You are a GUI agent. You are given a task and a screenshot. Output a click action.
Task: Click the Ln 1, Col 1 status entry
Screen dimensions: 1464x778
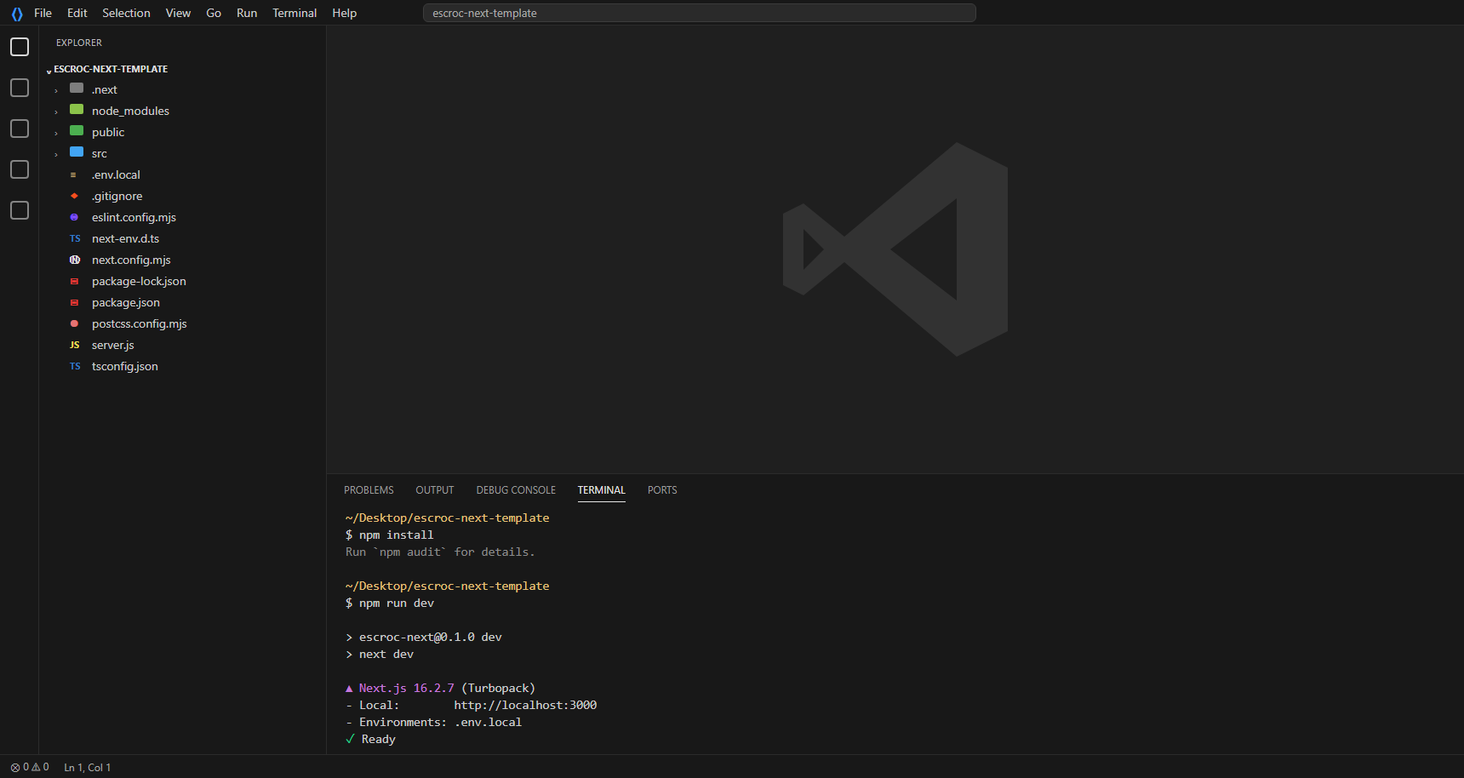tap(88, 768)
